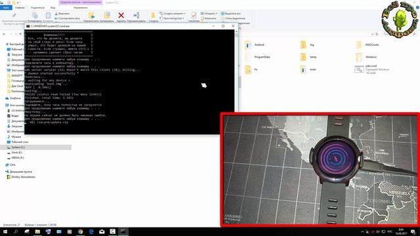Select MEDIA (F:) drive in navigation pane
Image resolution: width=420 pixels, height=236 pixels.
point(16,157)
